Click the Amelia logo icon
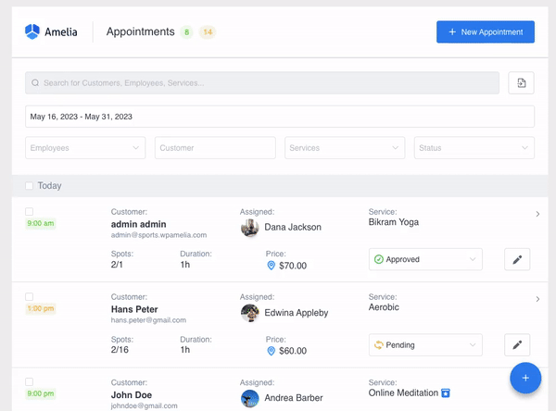The height and width of the screenshot is (411, 556). click(33, 32)
